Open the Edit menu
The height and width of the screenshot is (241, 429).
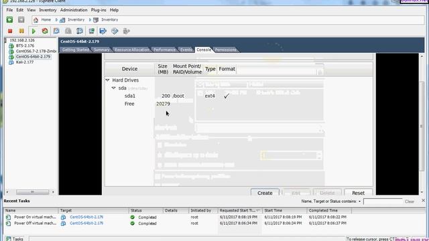point(19,10)
